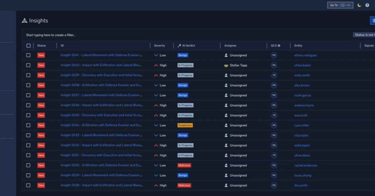Viewport: 375px width, 196px height.
Task: Check the box for Insight-5037 row
Action: click(x=28, y=95)
